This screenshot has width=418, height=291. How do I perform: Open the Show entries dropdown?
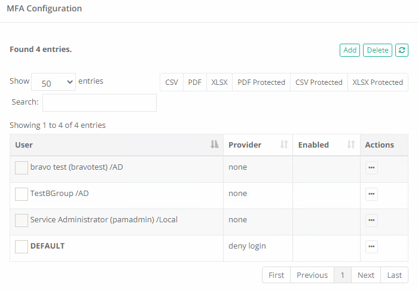click(x=54, y=82)
